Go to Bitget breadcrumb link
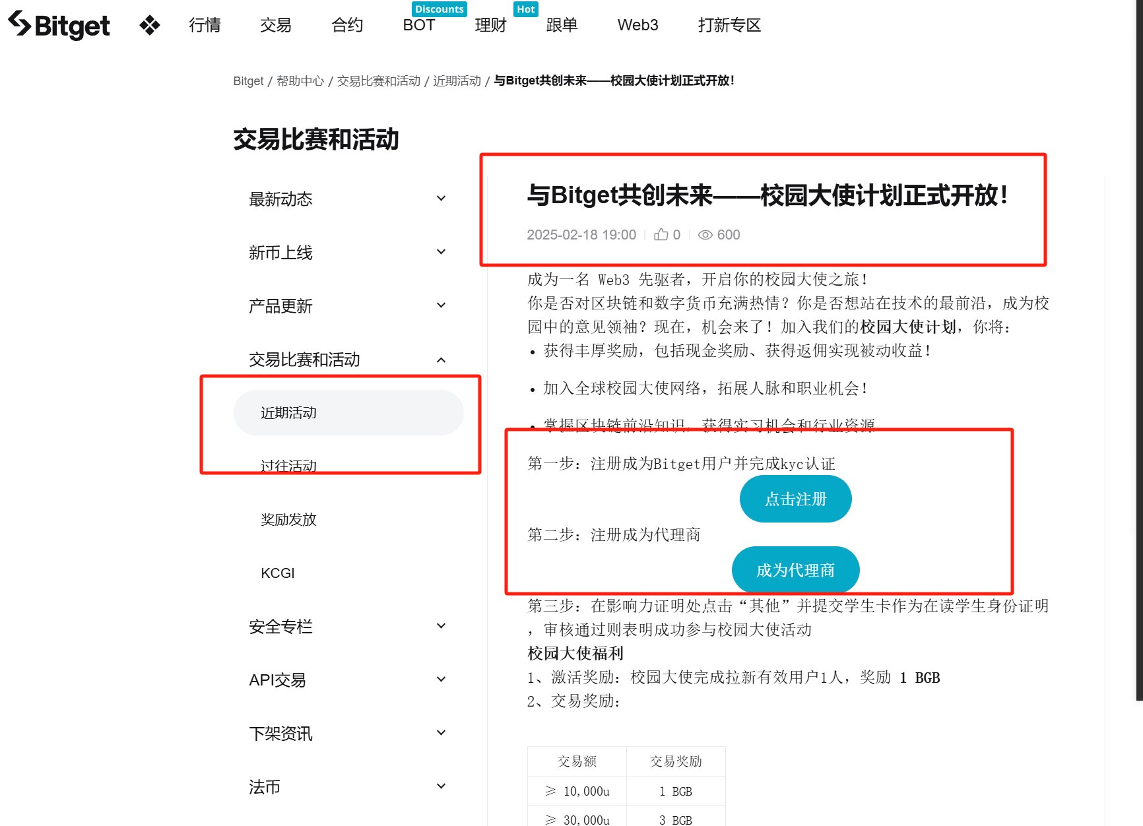The width and height of the screenshot is (1143, 826). tap(248, 81)
